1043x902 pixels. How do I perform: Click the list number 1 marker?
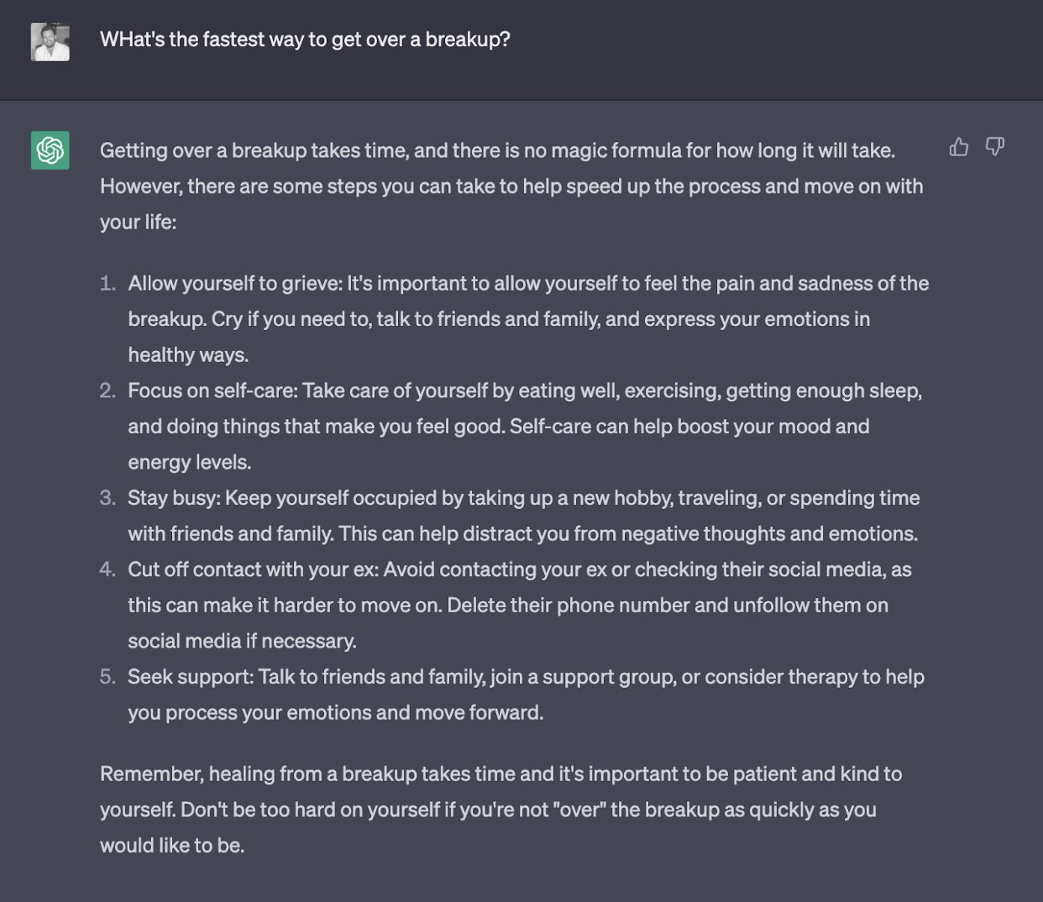107,283
